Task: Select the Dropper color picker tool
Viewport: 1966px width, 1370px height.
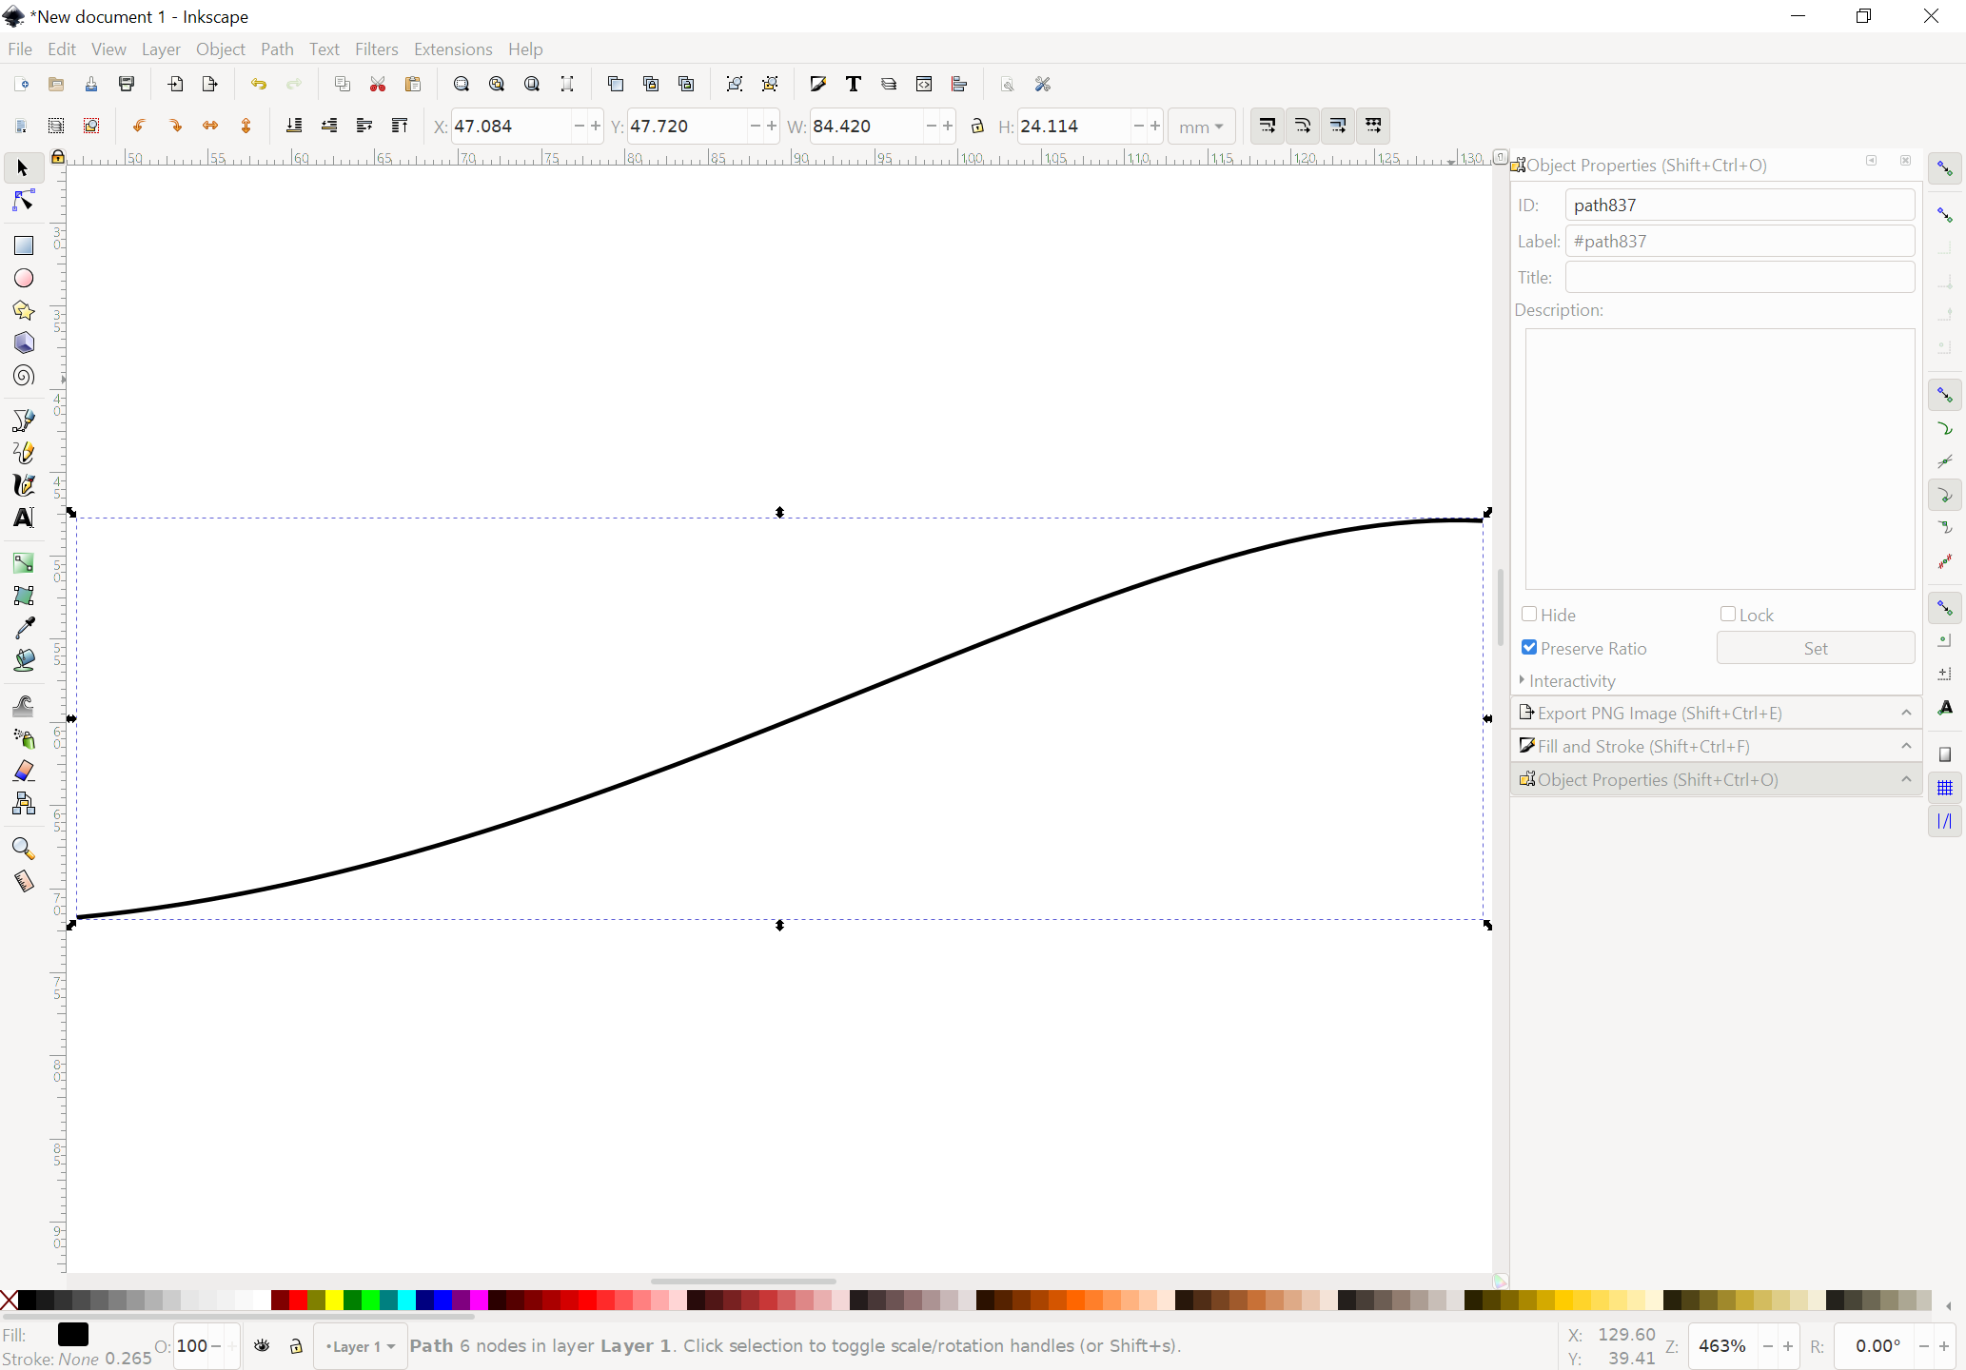Action: tap(24, 628)
